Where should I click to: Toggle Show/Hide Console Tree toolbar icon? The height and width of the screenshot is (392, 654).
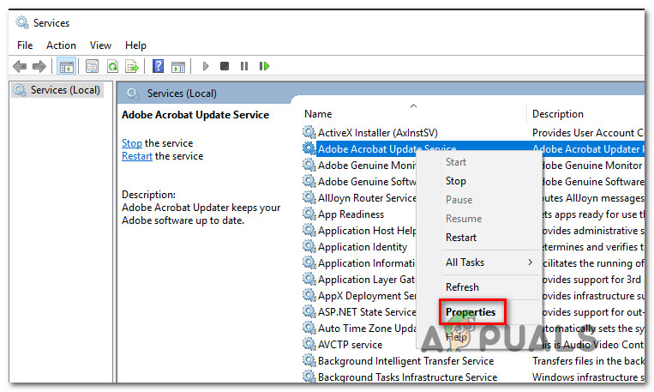[66, 66]
